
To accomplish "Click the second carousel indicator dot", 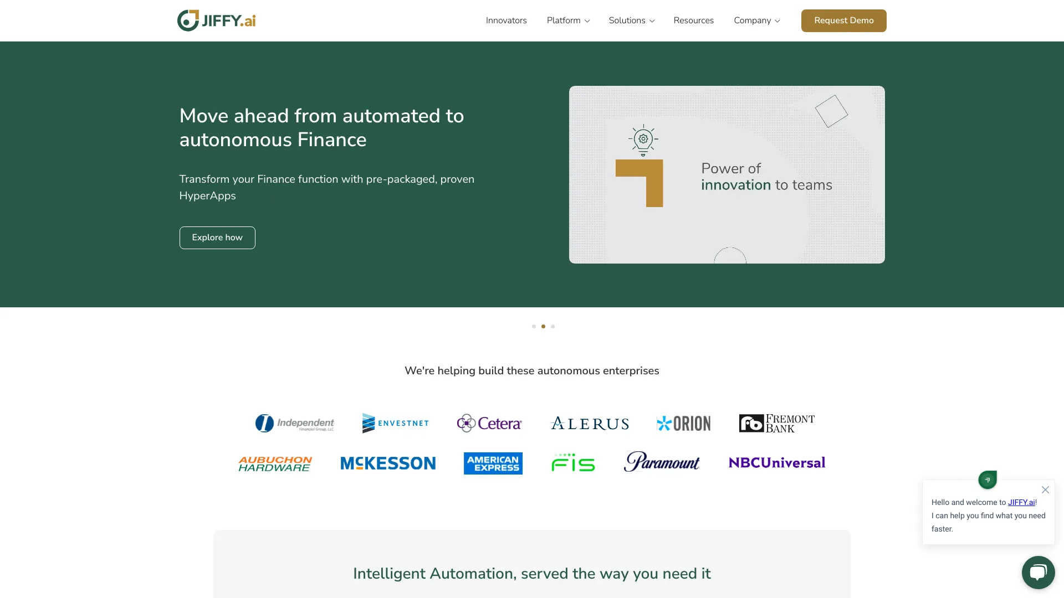I will (543, 326).
